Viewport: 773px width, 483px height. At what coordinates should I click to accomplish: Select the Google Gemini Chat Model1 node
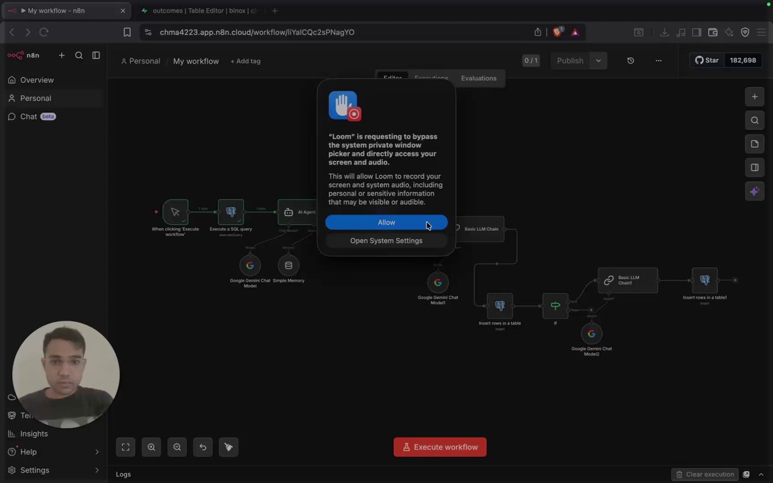(x=437, y=282)
